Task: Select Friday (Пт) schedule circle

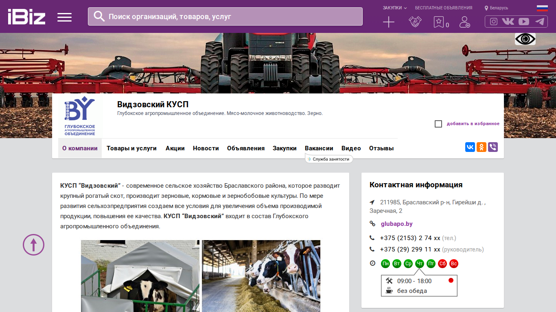Action: (x=431, y=264)
